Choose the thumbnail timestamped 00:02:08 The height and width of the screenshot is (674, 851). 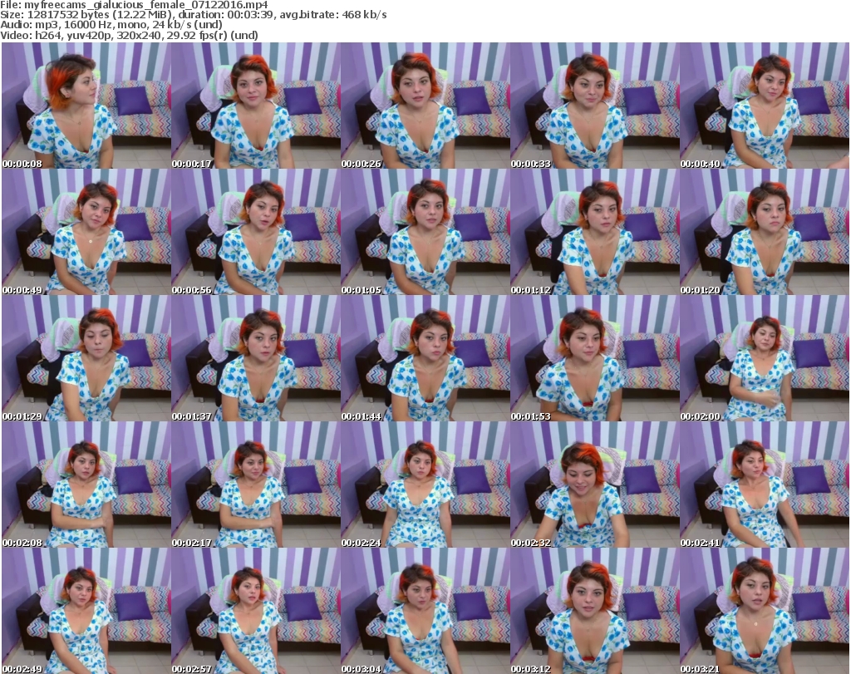86,485
